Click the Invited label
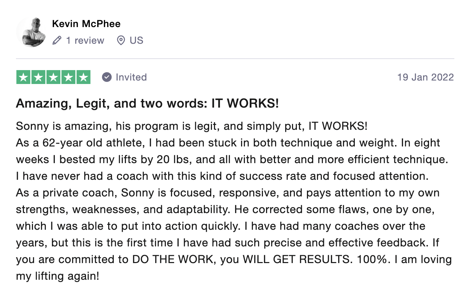Viewport: 471px width, 295px height. pos(131,77)
